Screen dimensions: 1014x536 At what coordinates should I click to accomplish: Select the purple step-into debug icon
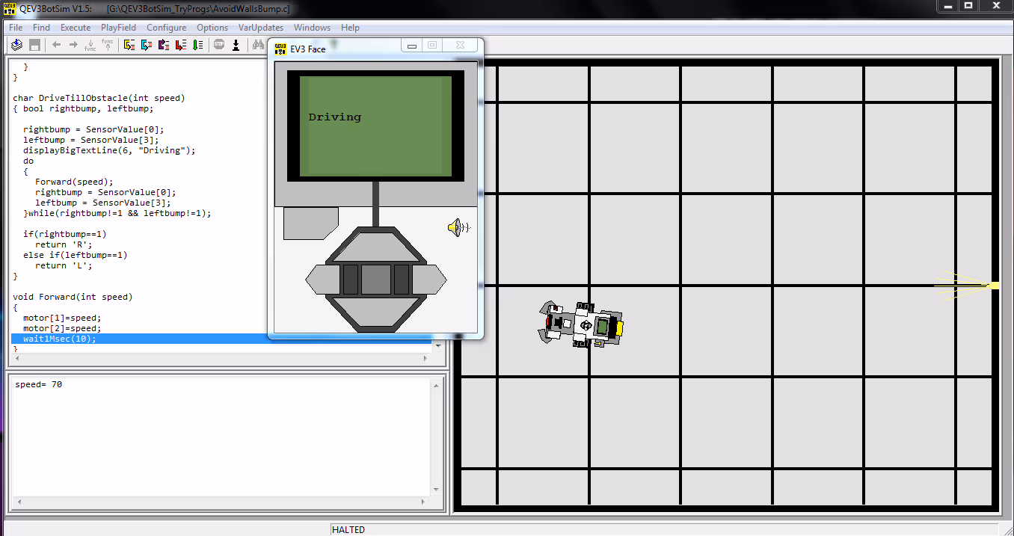point(163,45)
